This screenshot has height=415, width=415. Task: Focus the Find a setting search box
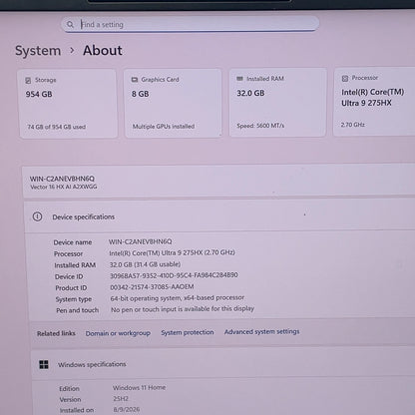[x=190, y=24]
